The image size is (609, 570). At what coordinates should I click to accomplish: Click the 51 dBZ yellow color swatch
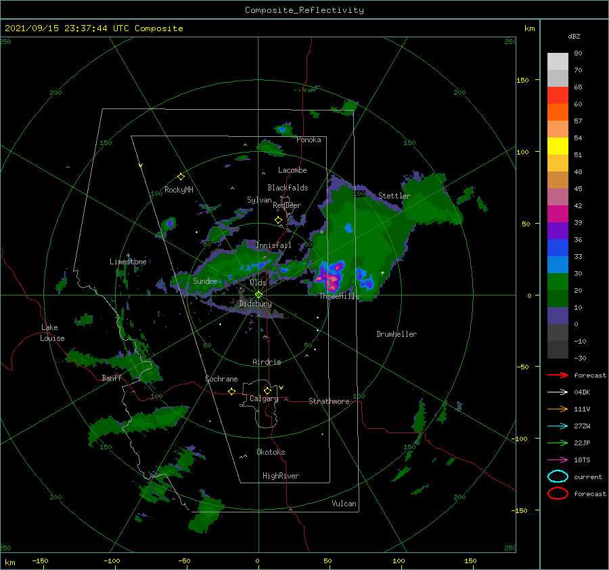558,146
